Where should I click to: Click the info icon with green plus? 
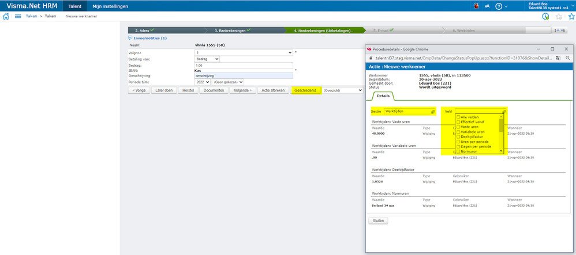coord(545,16)
